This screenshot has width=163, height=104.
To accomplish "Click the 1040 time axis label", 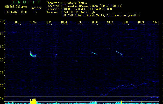I will click(156, 22).
